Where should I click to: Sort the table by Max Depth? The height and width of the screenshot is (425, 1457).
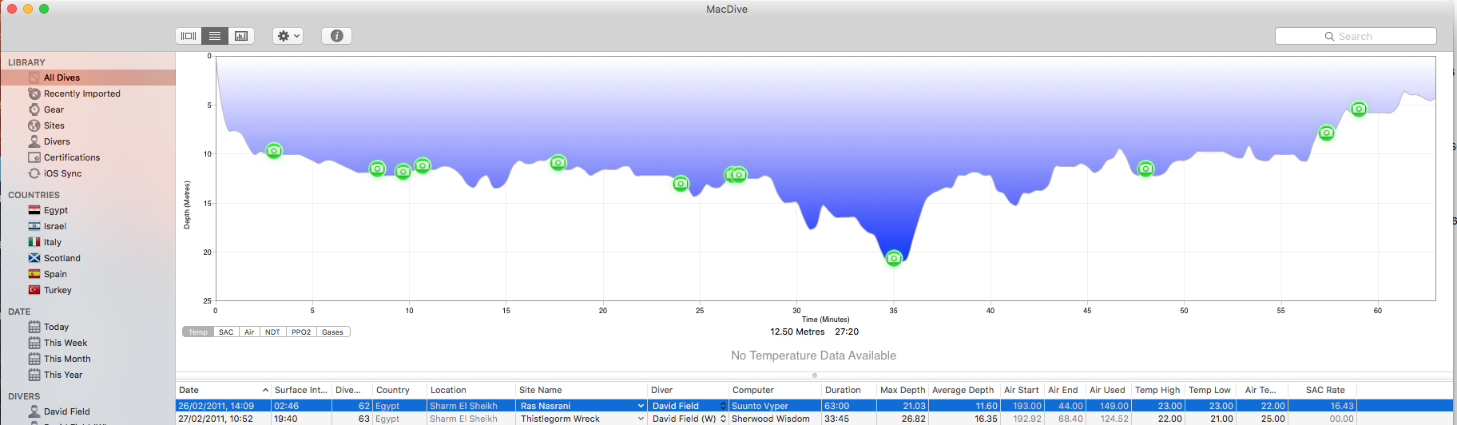pyautogui.click(x=902, y=390)
